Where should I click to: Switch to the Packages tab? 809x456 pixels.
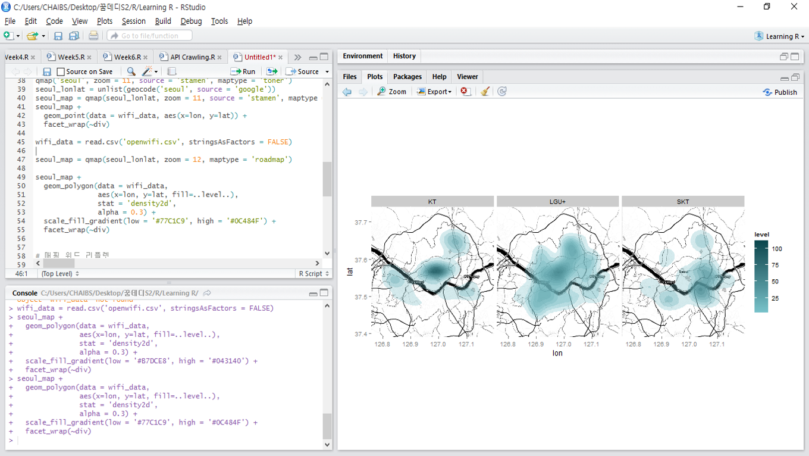407,77
